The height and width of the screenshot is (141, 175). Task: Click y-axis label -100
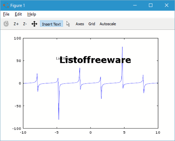click(17, 129)
